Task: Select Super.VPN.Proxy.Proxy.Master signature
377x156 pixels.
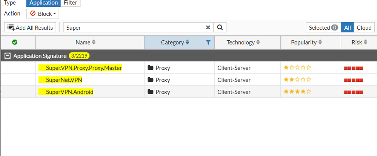Action: tap(80, 68)
